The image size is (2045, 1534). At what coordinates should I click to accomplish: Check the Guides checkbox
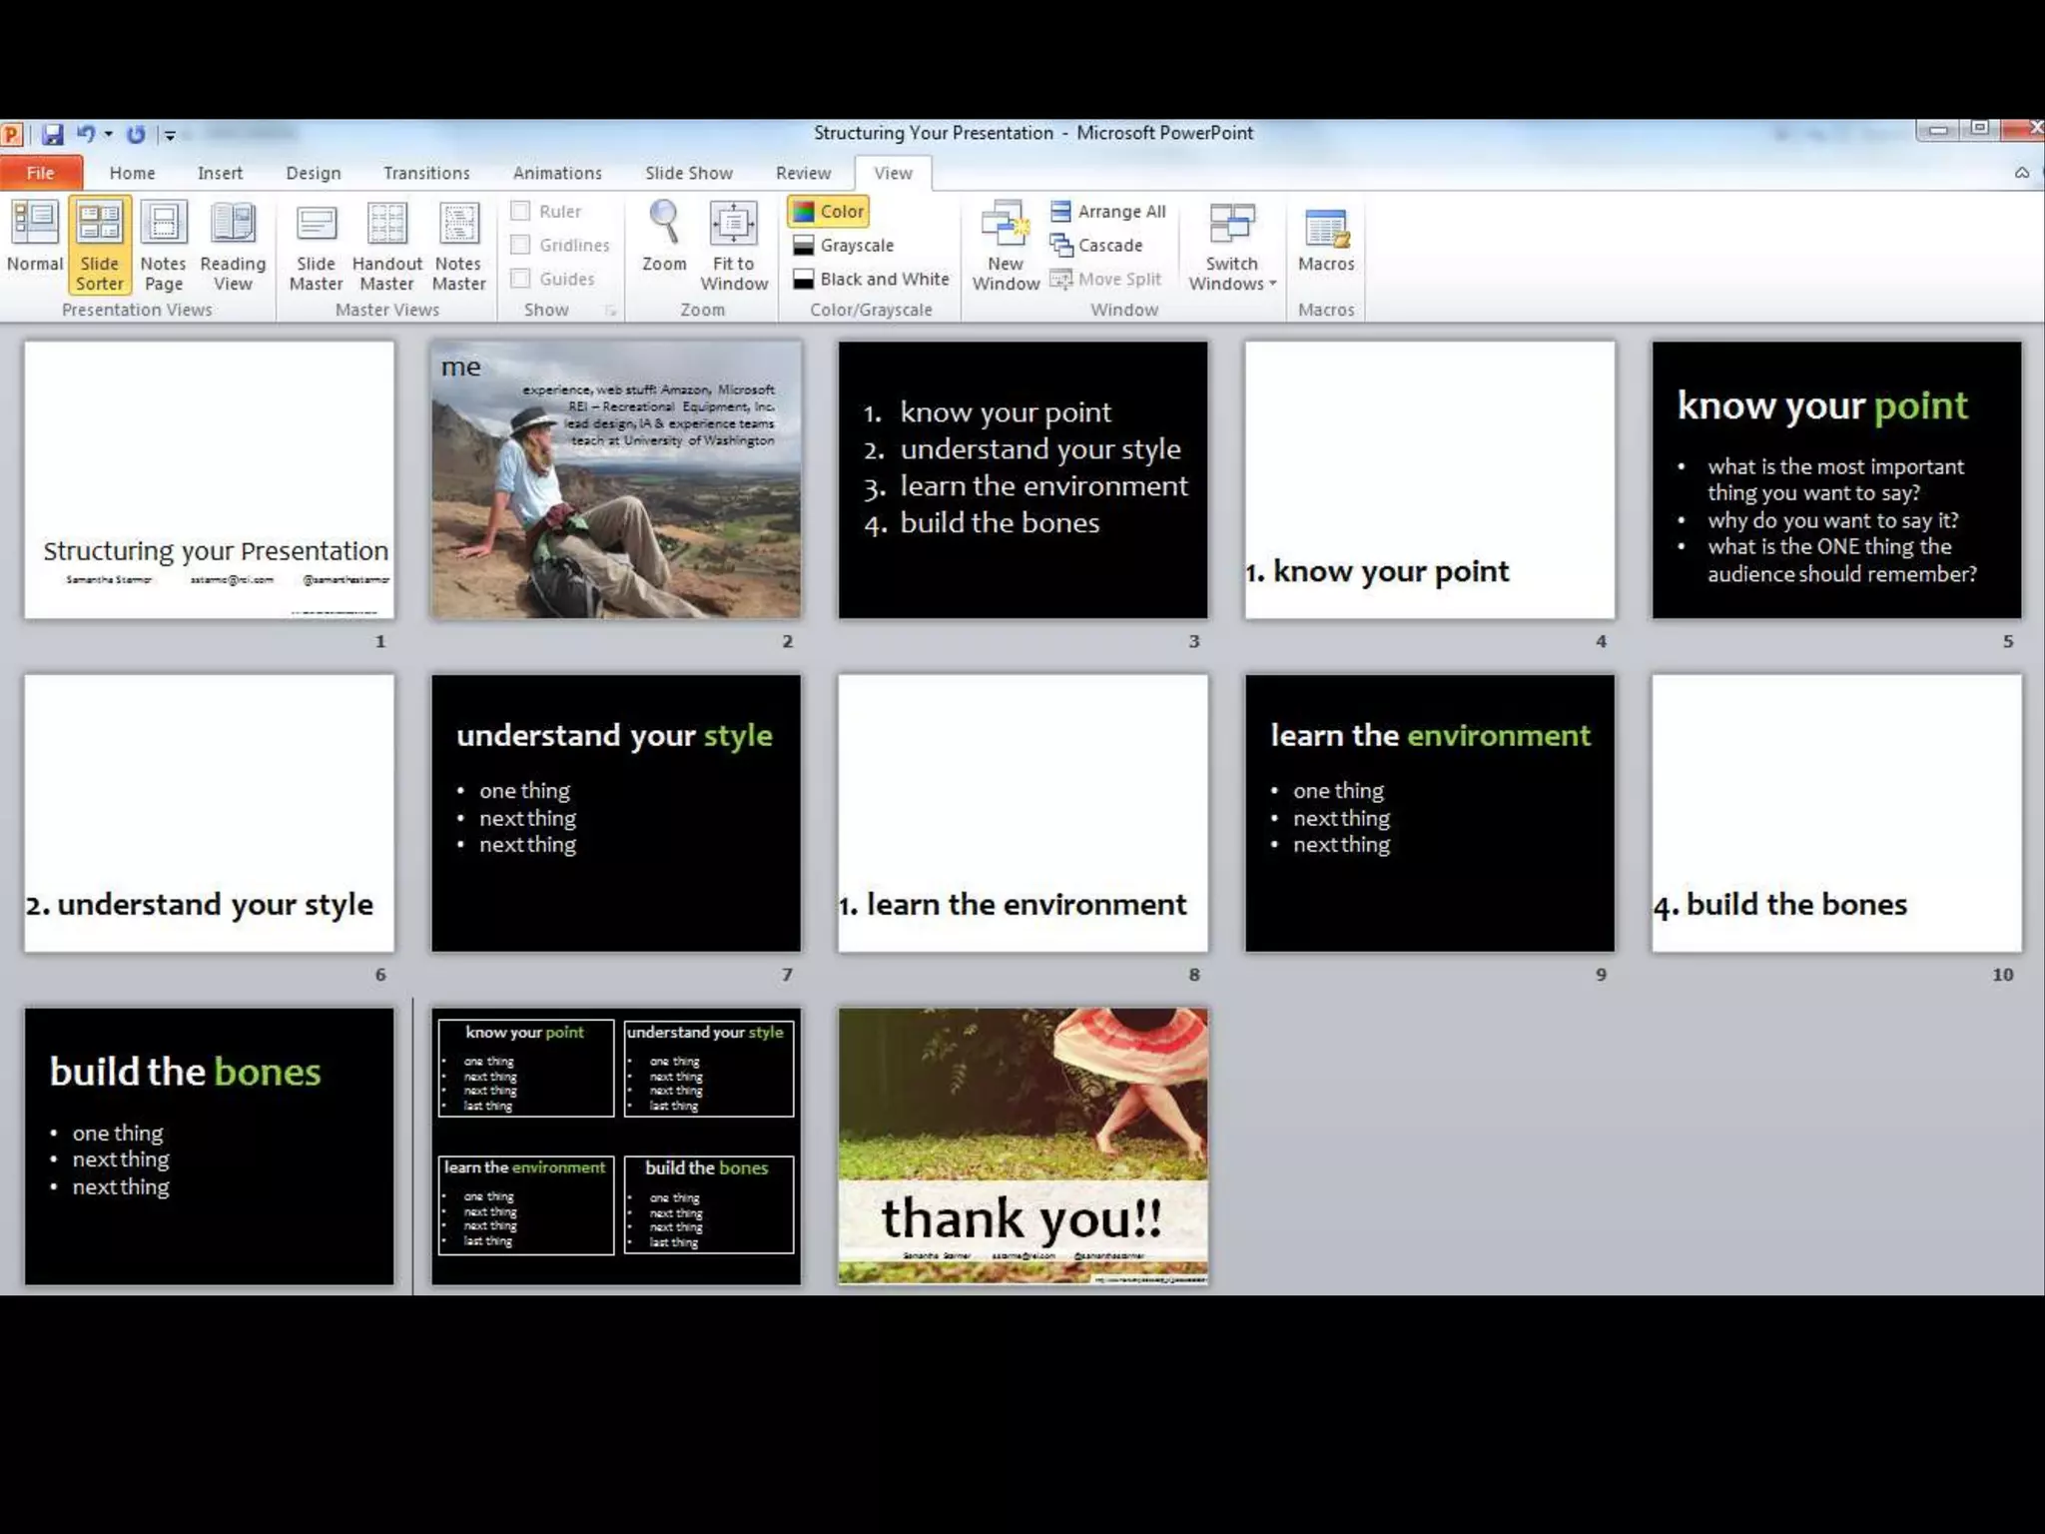520,279
